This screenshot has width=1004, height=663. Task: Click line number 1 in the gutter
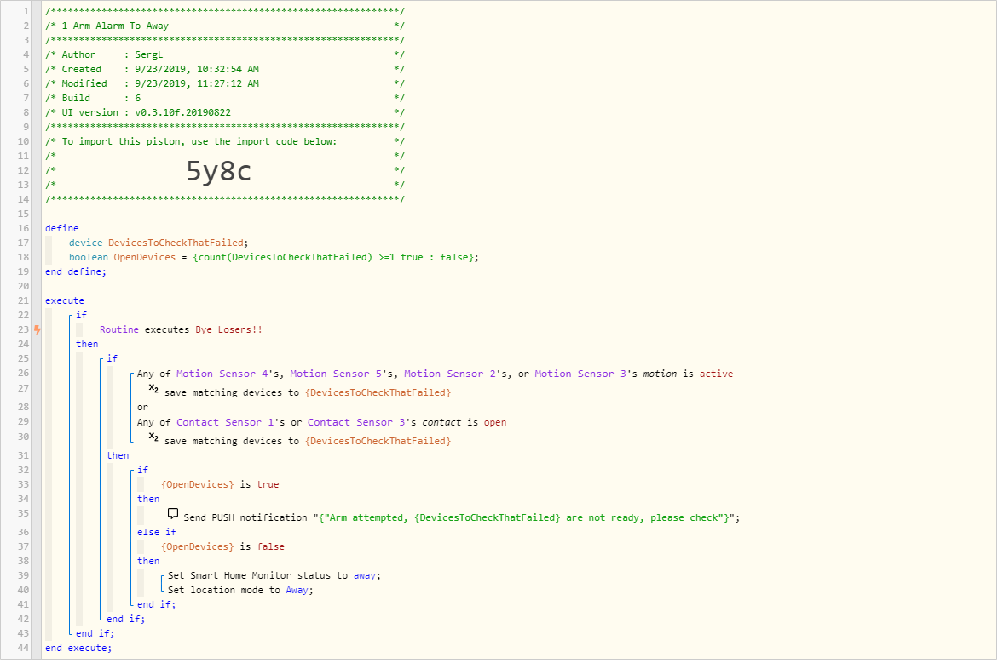(26, 12)
